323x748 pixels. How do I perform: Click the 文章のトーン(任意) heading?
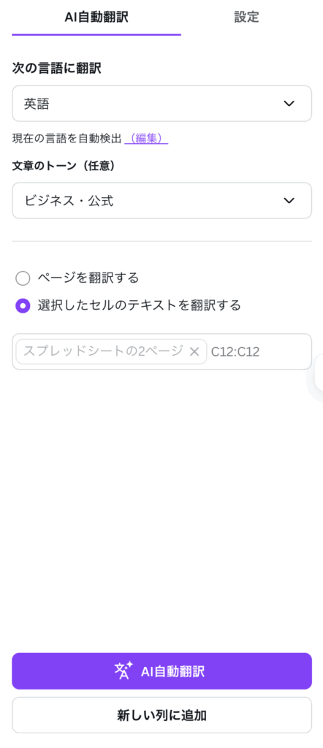click(64, 166)
